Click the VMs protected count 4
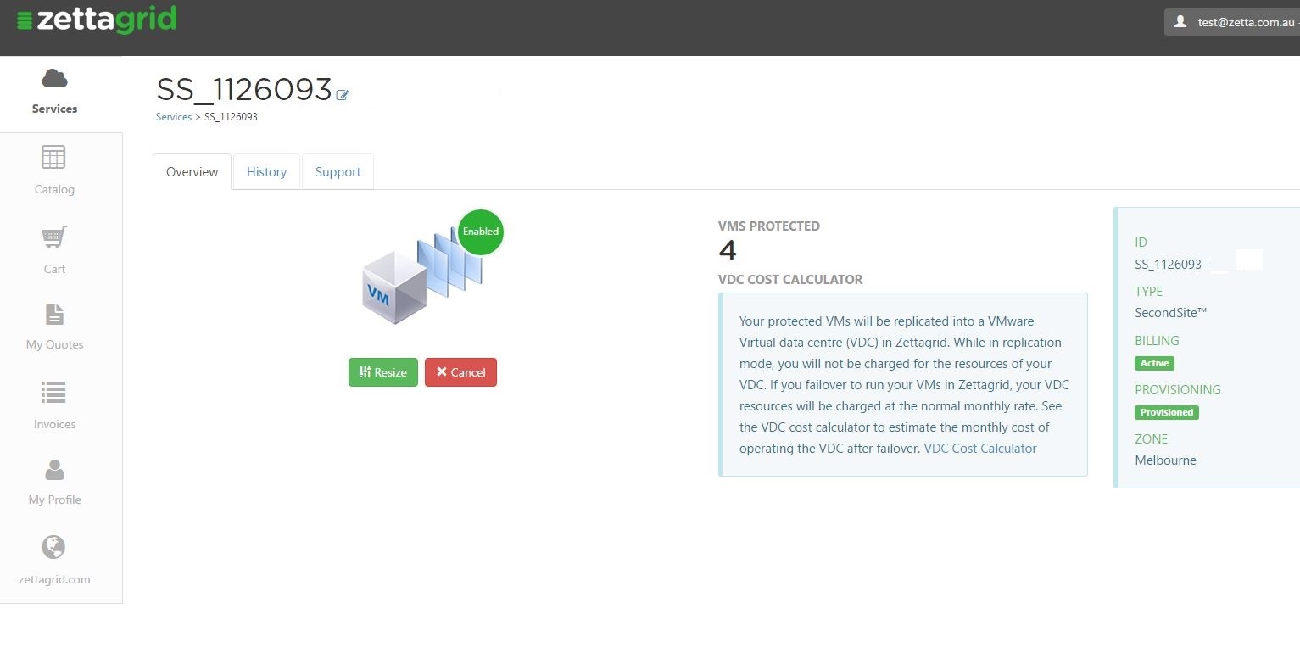 (x=728, y=251)
